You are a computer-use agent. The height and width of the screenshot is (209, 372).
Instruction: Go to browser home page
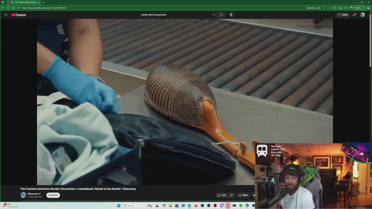(13, 8)
